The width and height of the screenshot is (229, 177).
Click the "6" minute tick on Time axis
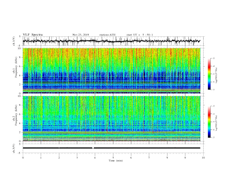[x=131, y=158]
